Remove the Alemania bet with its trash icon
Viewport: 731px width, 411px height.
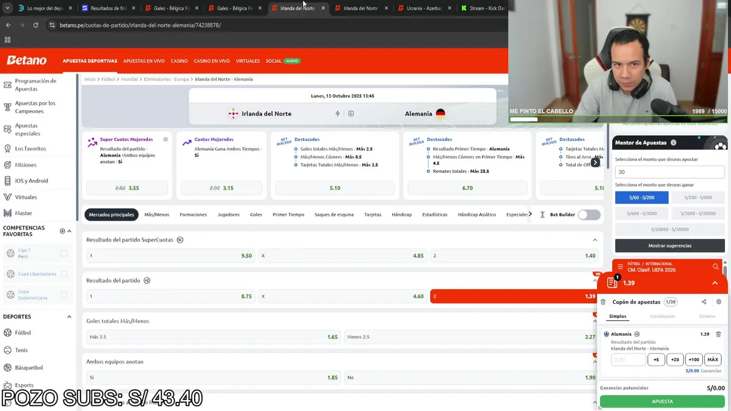pyautogui.click(x=718, y=334)
